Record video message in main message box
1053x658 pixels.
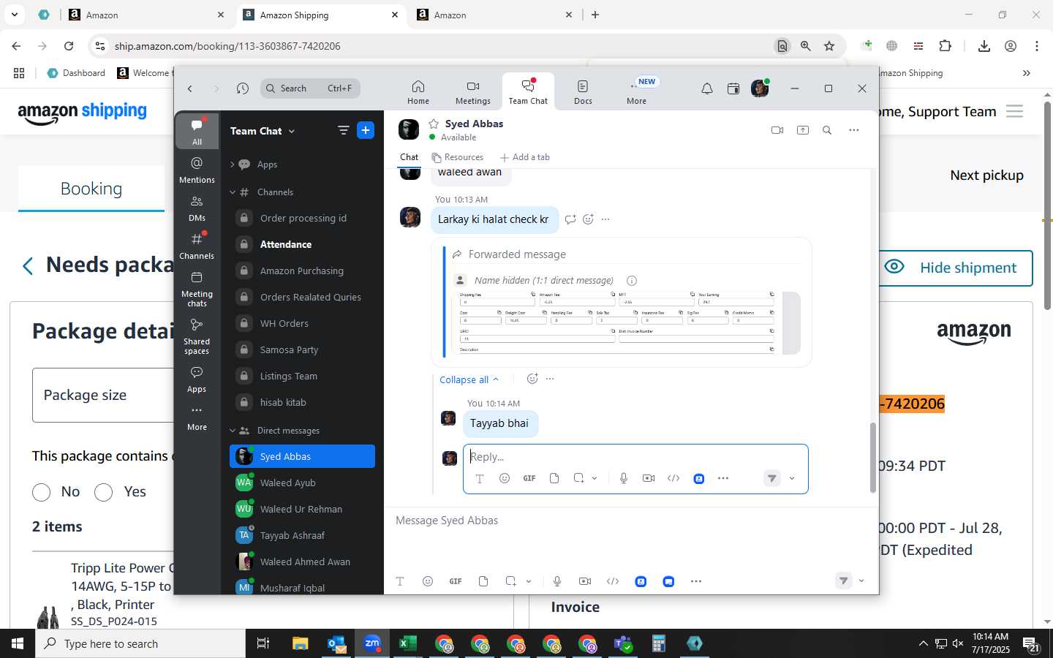pyautogui.click(x=585, y=581)
